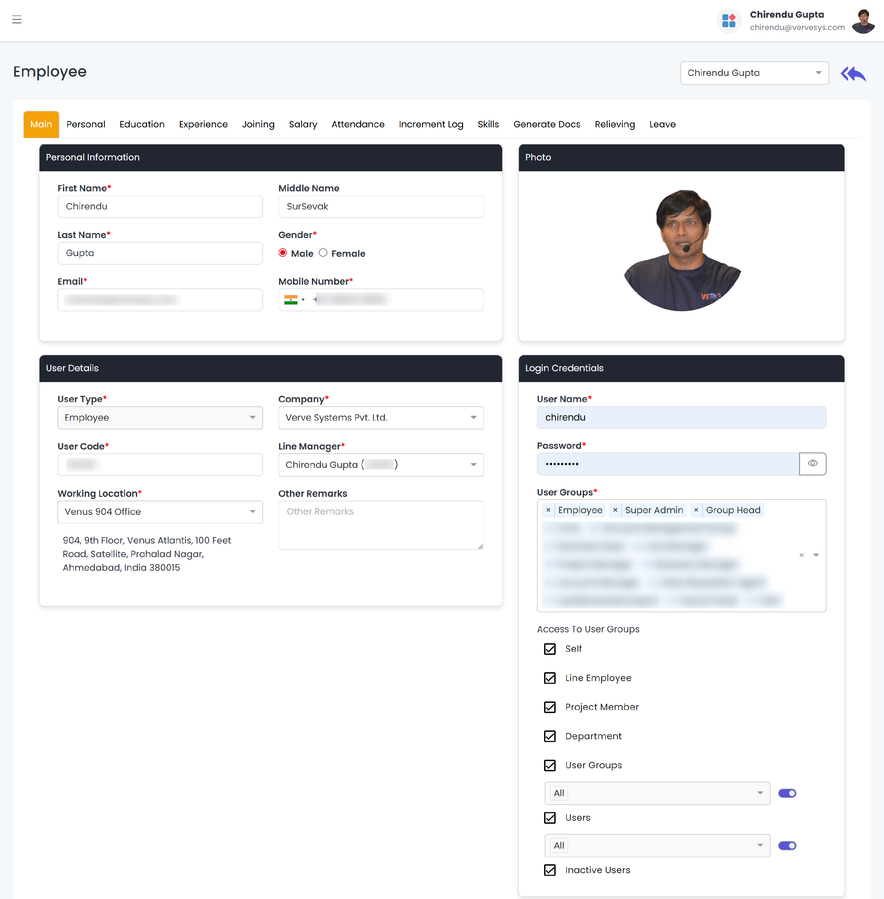Remove the Employee user group tag

(548, 510)
